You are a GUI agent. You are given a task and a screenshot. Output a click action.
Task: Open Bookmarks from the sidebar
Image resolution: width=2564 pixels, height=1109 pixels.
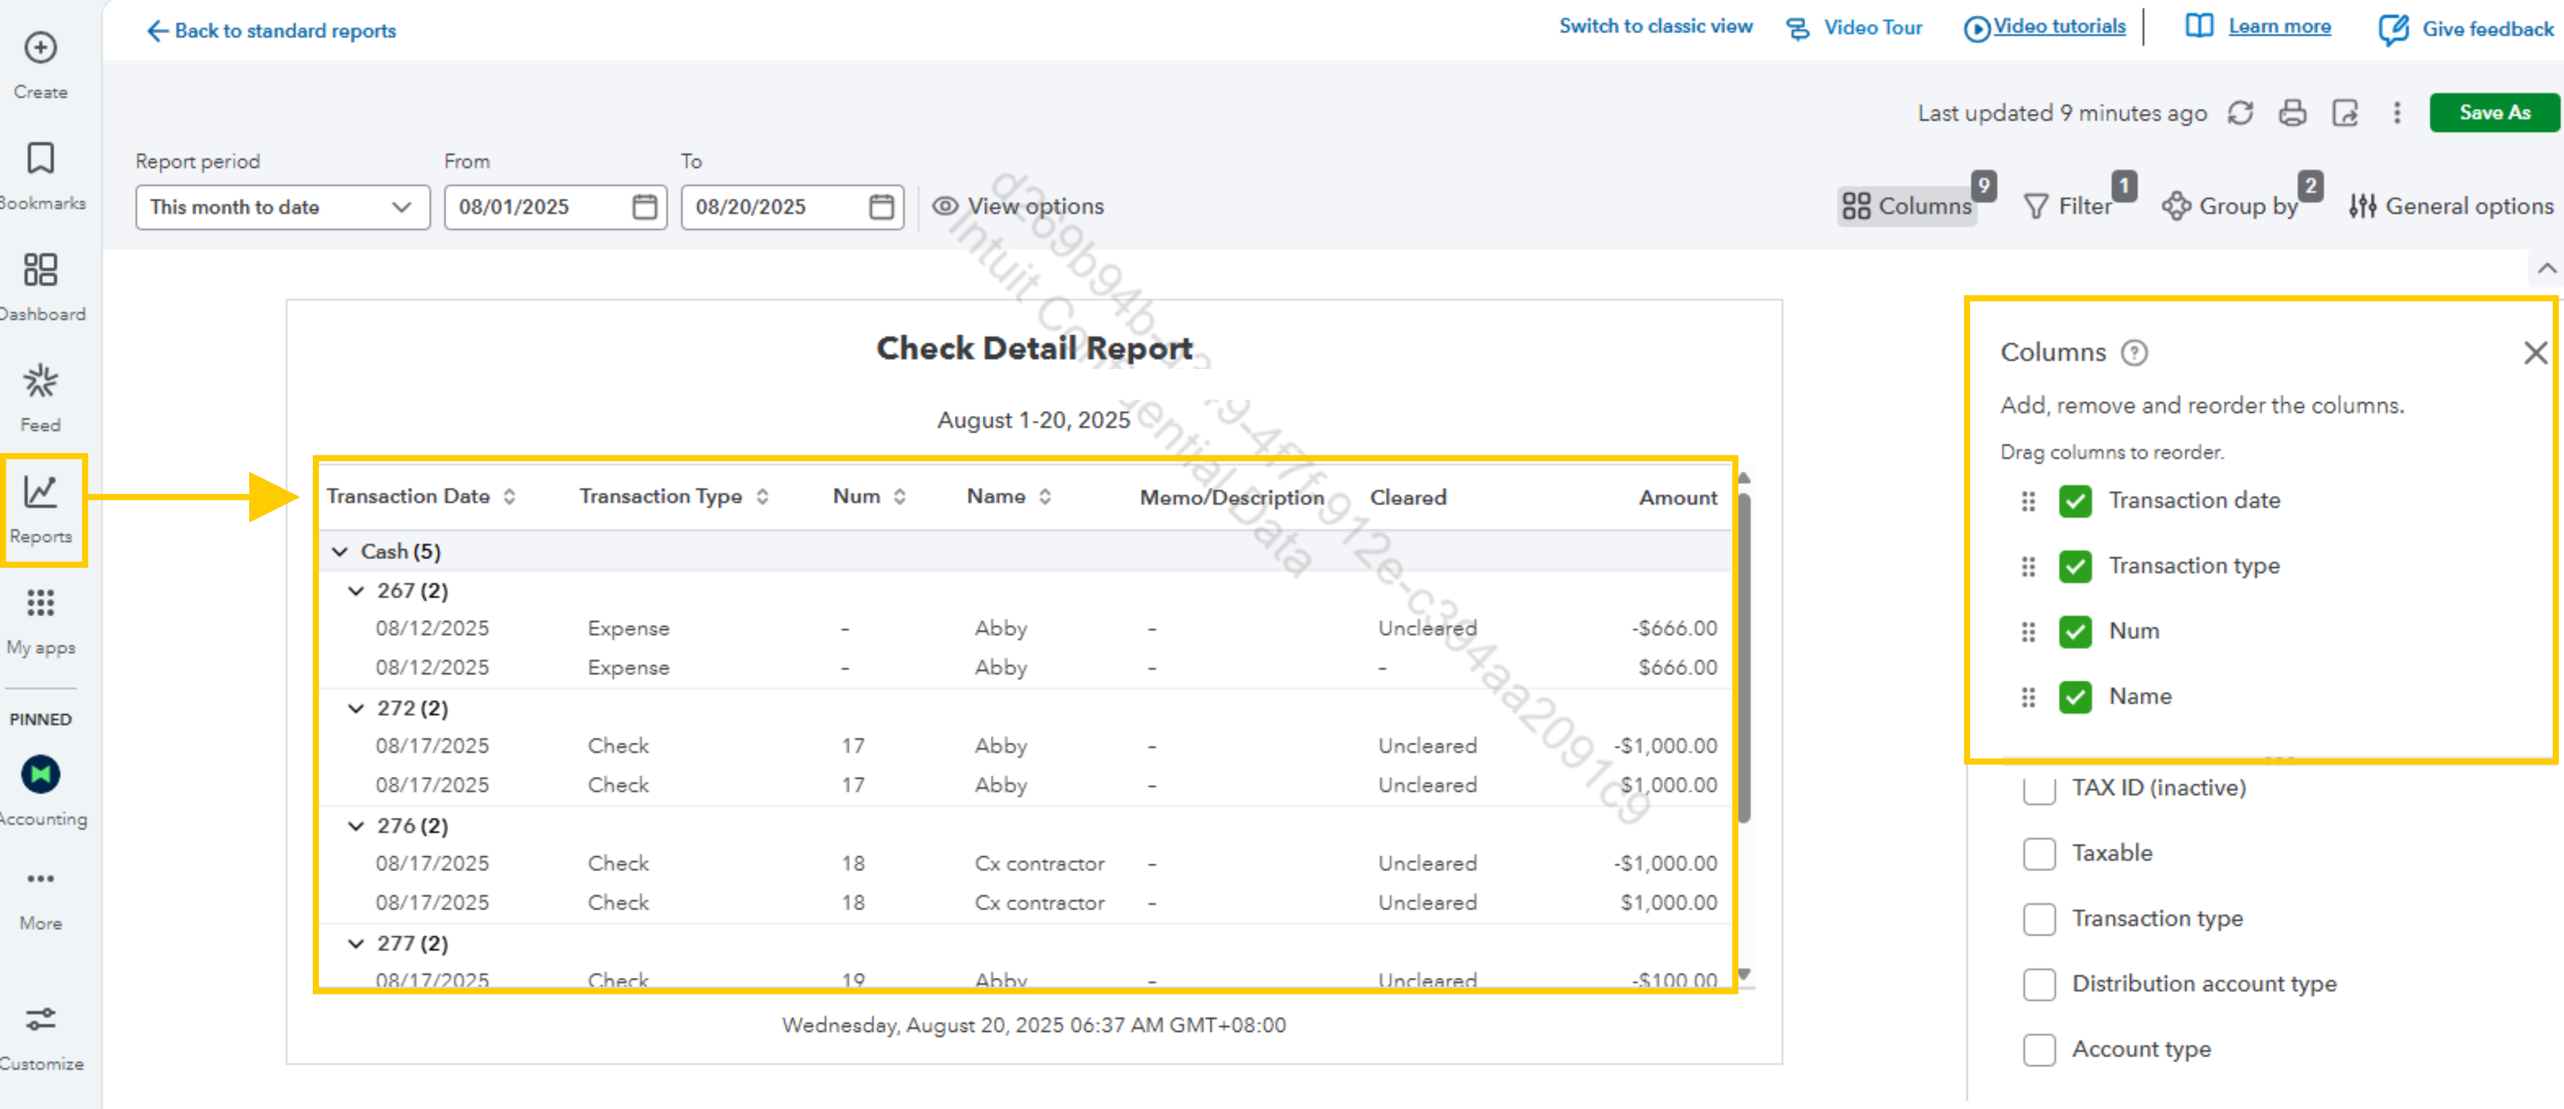(41, 159)
